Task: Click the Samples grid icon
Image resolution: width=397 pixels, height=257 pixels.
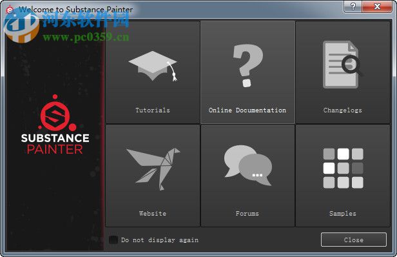Action: pos(343,168)
